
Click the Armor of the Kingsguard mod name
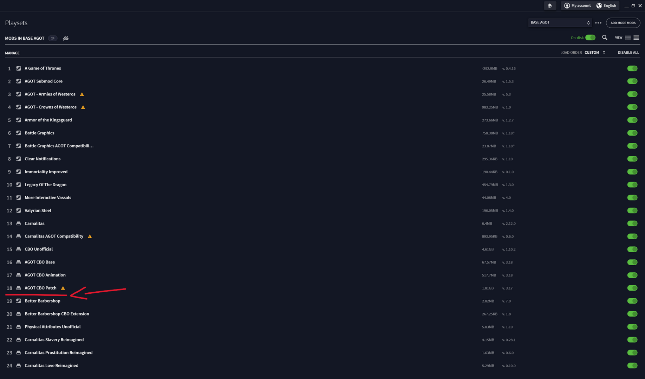pyautogui.click(x=48, y=120)
